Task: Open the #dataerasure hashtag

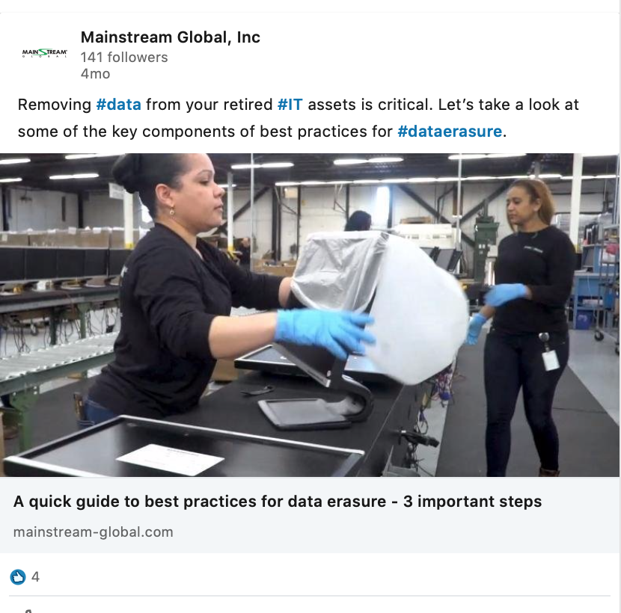Action: pyautogui.click(x=450, y=132)
